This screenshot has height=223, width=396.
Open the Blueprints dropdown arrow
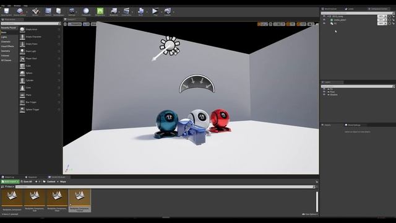click(x=119, y=12)
